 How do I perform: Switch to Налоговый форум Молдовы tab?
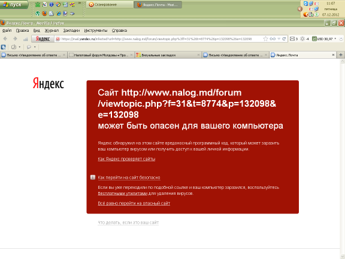click(101, 55)
